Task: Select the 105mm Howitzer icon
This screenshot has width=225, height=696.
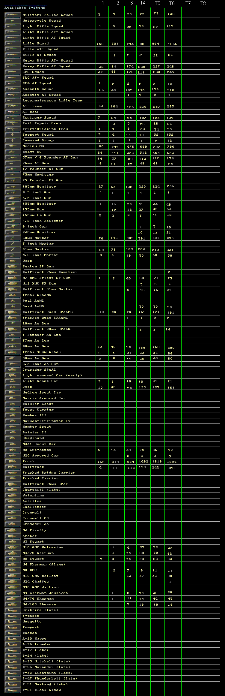Action: coord(13,186)
